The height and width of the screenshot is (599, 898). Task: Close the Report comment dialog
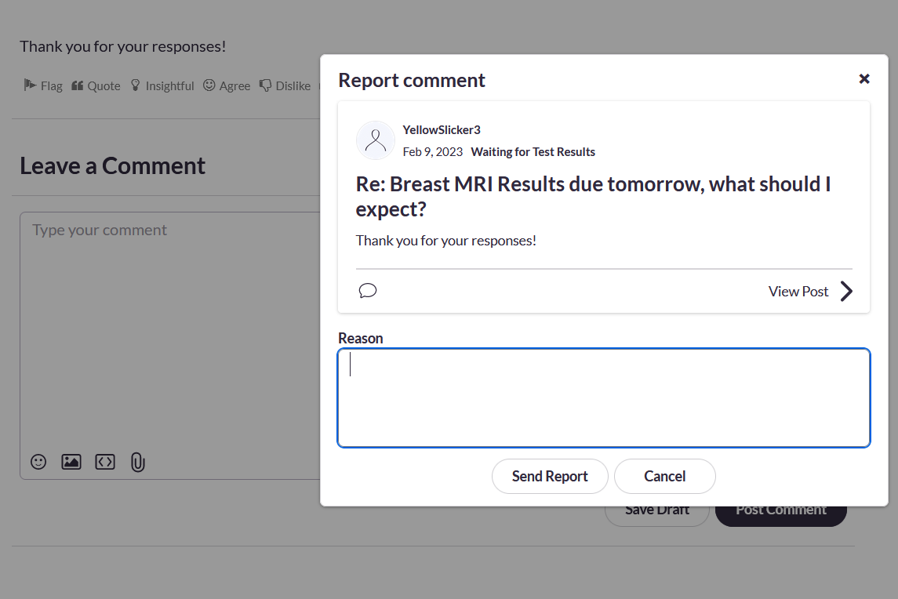[x=864, y=79]
